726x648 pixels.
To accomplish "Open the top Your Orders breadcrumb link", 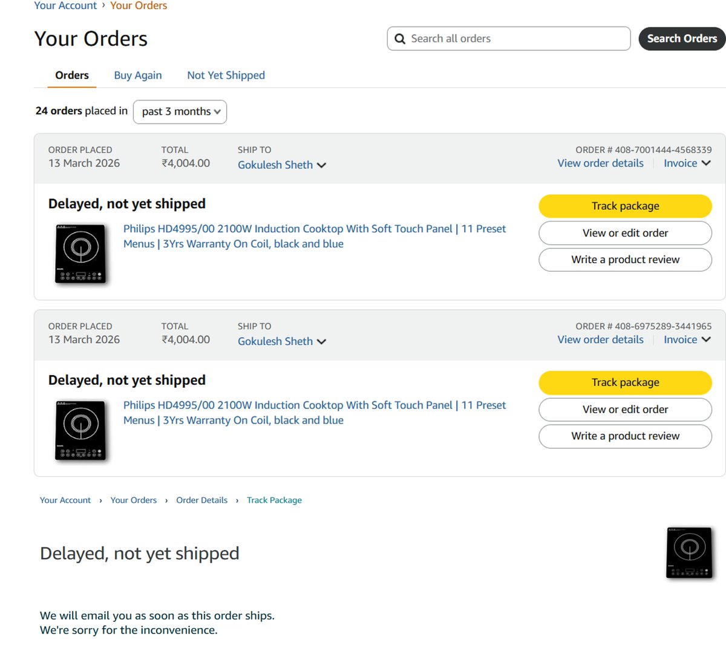I will click(x=139, y=5).
